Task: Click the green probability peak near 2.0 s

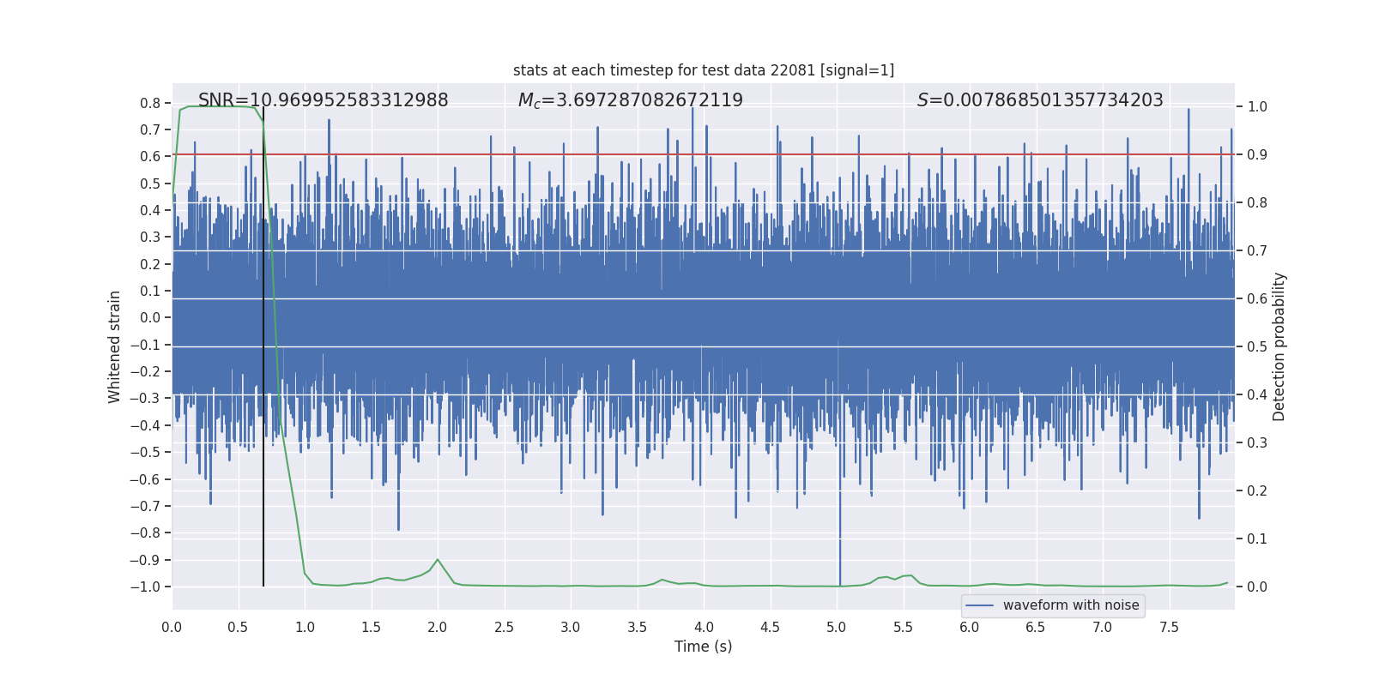Action: click(x=438, y=560)
